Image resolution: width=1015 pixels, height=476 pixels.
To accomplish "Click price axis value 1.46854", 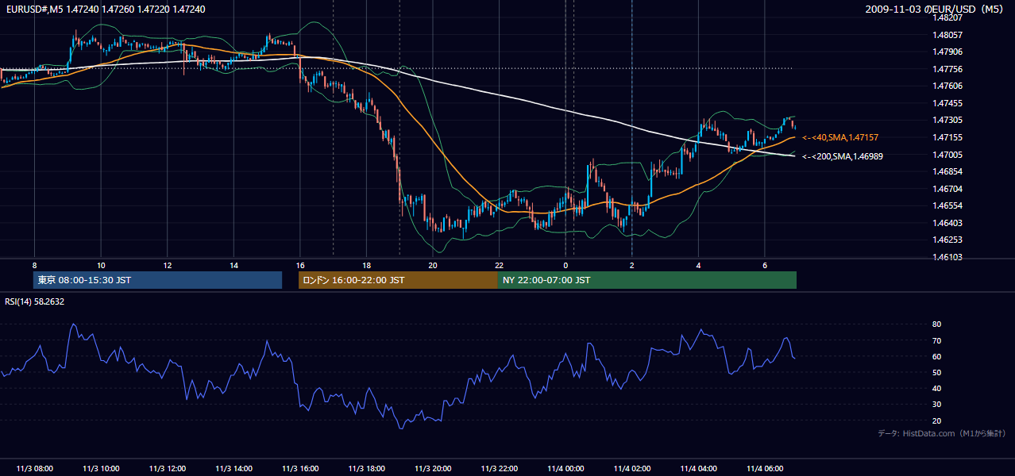I will pyautogui.click(x=948, y=171).
